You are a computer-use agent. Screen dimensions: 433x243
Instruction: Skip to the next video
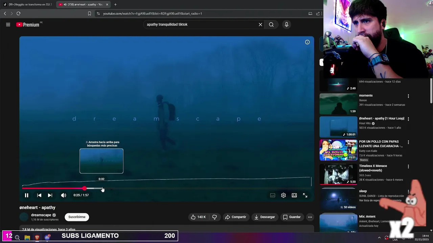pyautogui.click(x=50, y=195)
